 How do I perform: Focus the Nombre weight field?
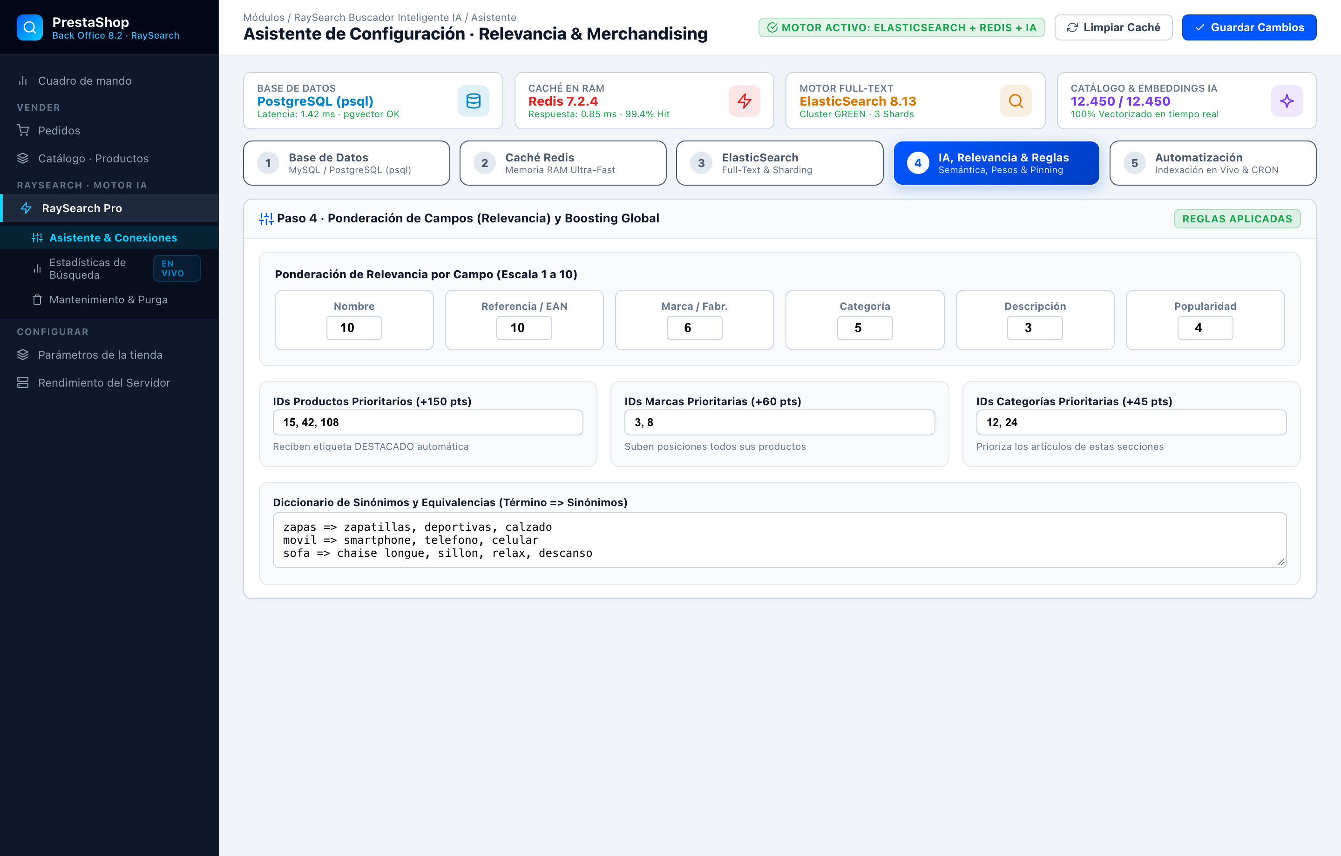coord(354,328)
